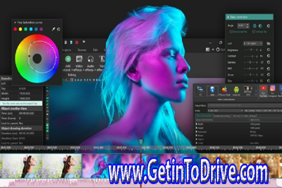Browse for a LUT file folder icon
This screenshot has width=282, height=188.
pyautogui.click(x=268, y=43)
